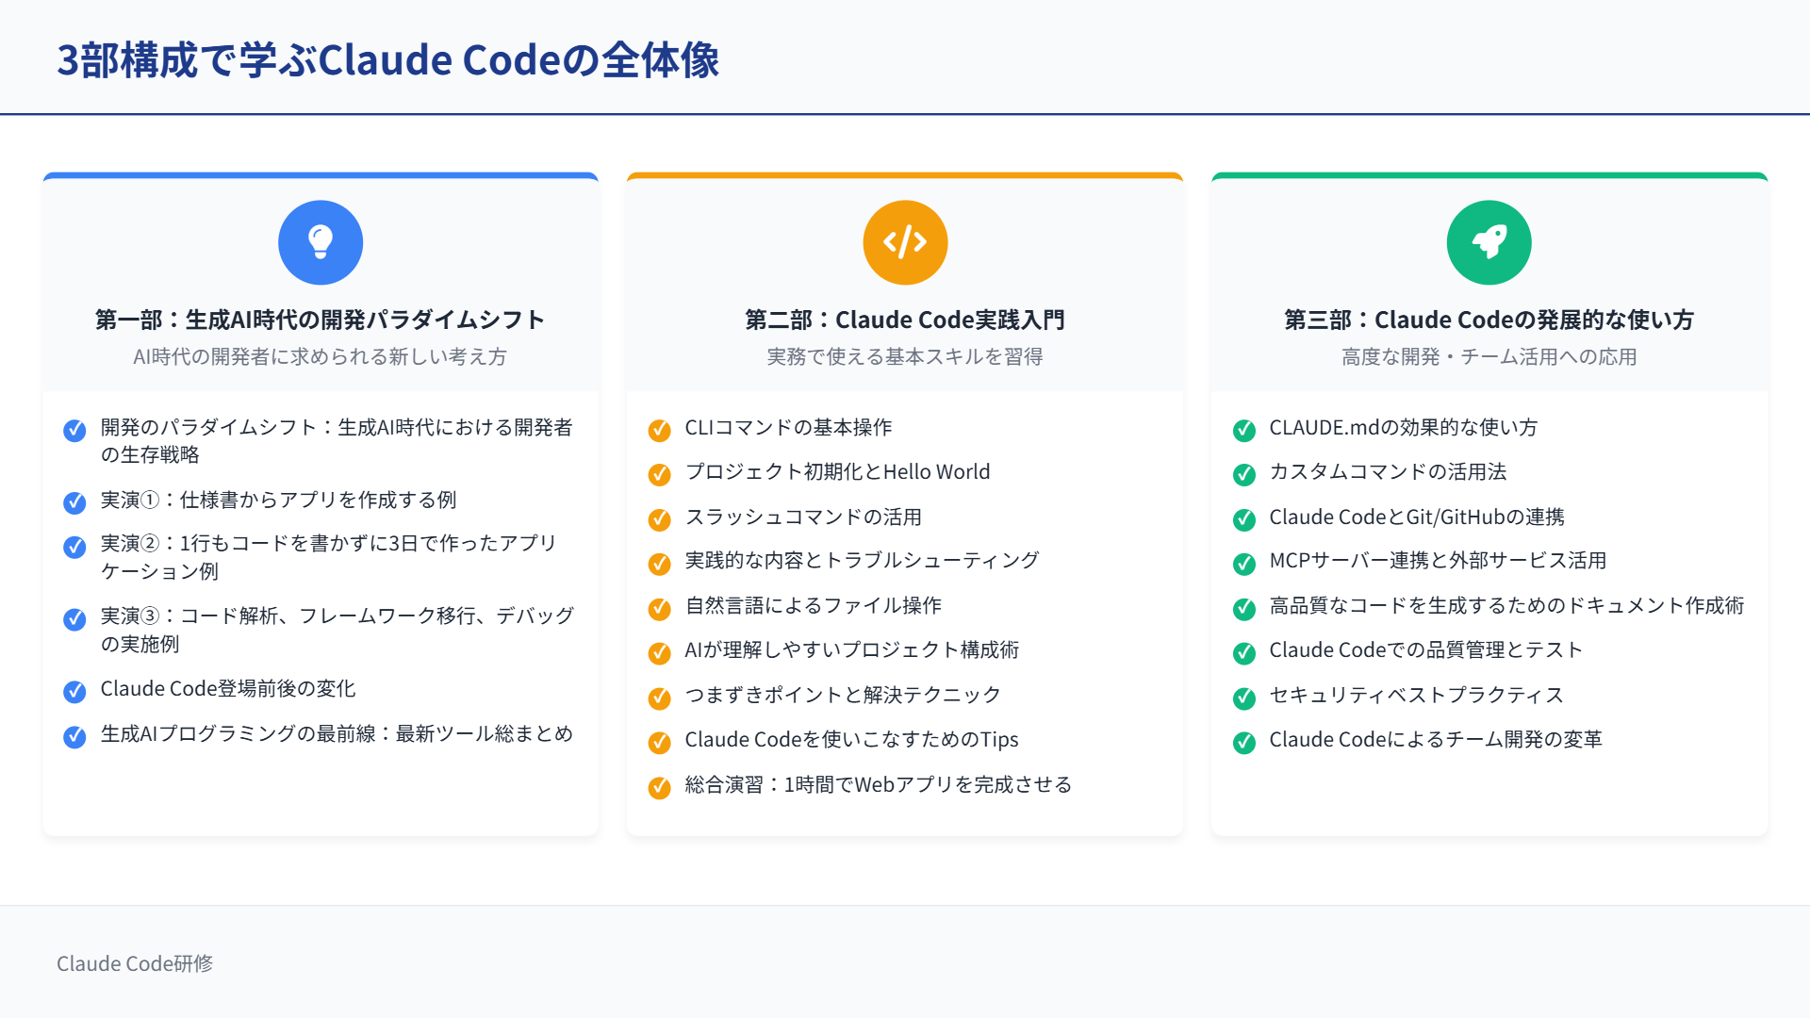Click the text 実演①：仕様書からアプリを作成する例
This screenshot has width=1810, height=1018.
[x=279, y=500]
